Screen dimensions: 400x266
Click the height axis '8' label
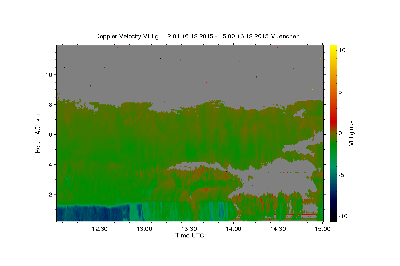[51, 104]
